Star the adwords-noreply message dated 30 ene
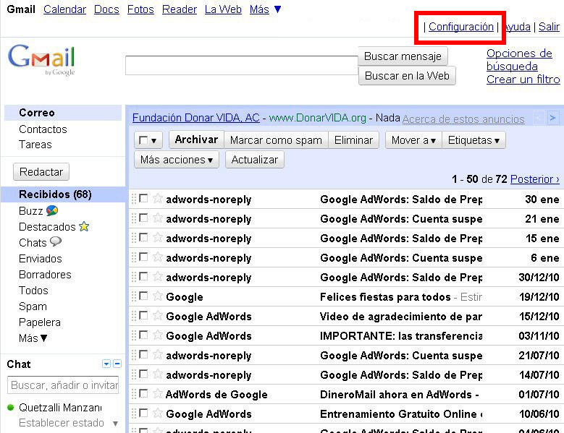564x433 pixels. pyautogui.click(x=158, y=199)
